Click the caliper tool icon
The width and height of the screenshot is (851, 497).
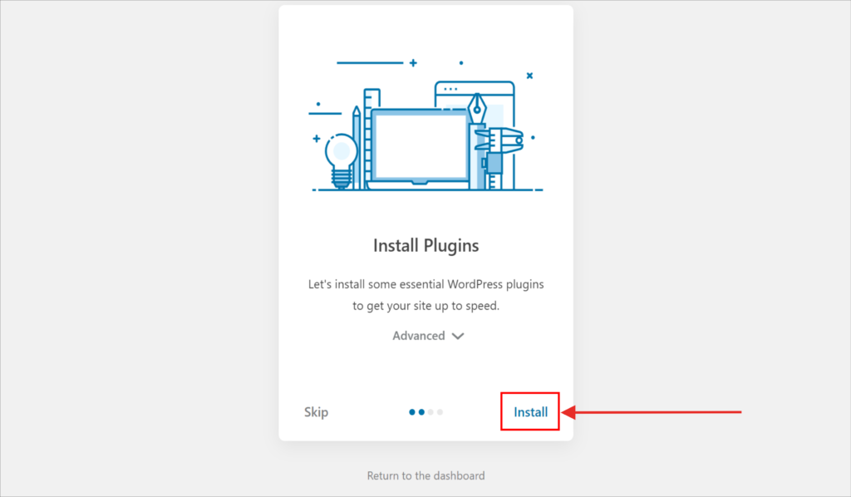click(x=497, y=145)
